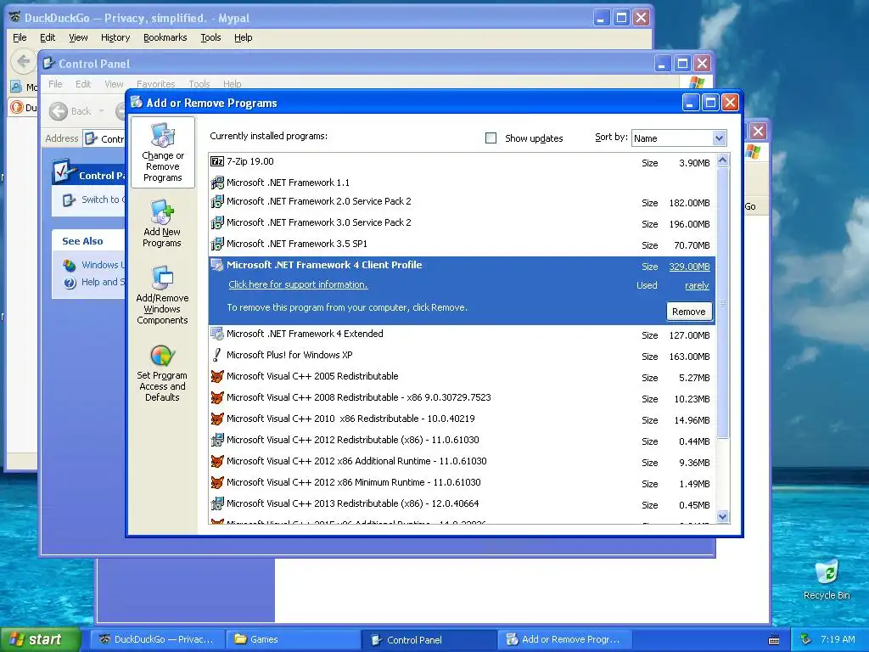Click the program list scrollbar thumb

pos(722,303)
